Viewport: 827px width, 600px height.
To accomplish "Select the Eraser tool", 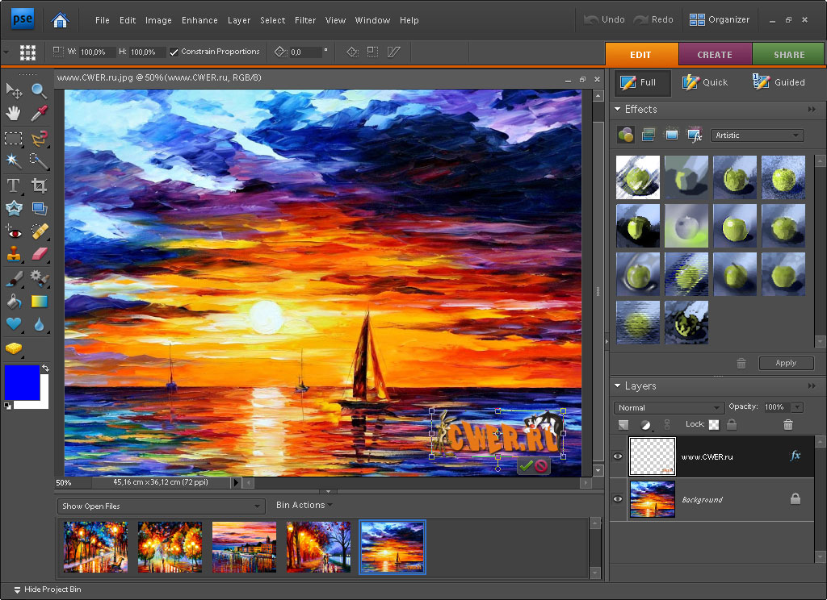I will (x=39, y=255).
